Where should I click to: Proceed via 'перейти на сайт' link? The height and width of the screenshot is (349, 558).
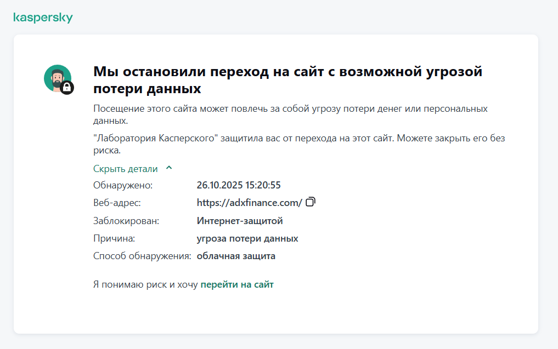(x=237, y=284)
